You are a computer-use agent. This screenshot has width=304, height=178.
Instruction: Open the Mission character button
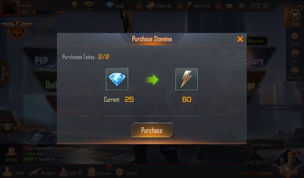coord(288,164)
